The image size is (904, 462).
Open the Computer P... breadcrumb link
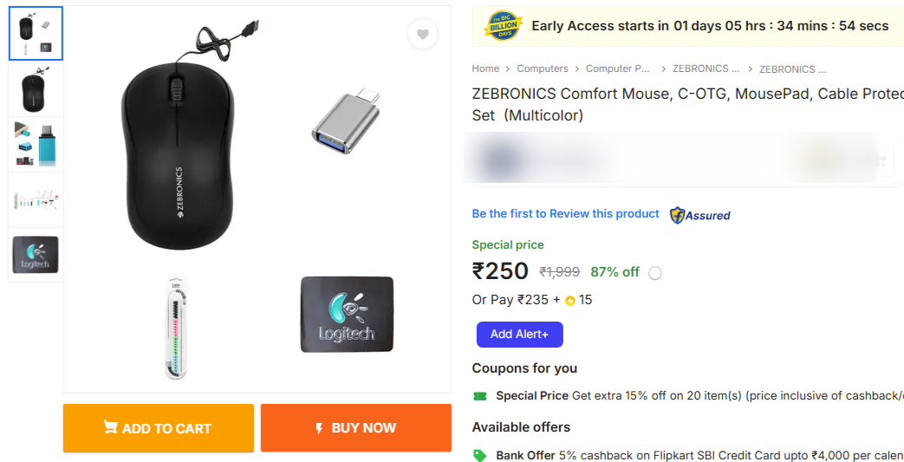click(617, 68)
